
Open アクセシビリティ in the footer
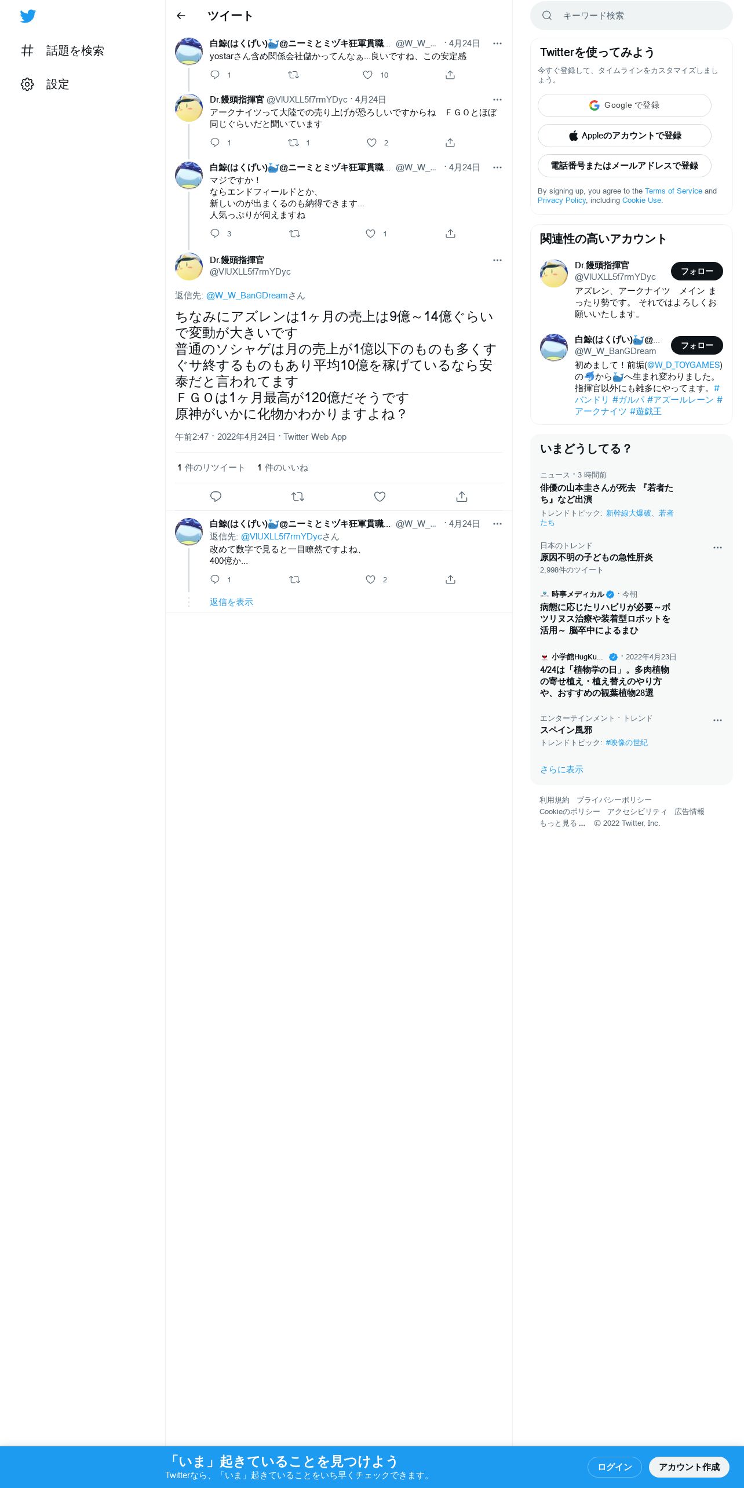637,812
